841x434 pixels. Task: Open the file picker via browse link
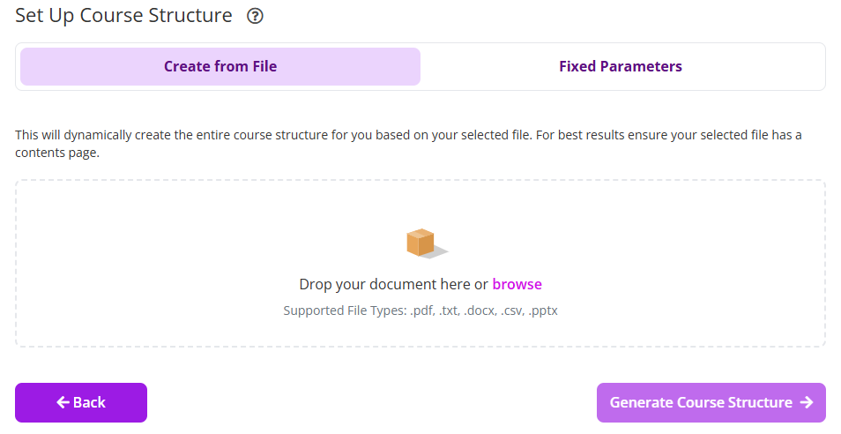pyautogui.click(x=517, y=284)
